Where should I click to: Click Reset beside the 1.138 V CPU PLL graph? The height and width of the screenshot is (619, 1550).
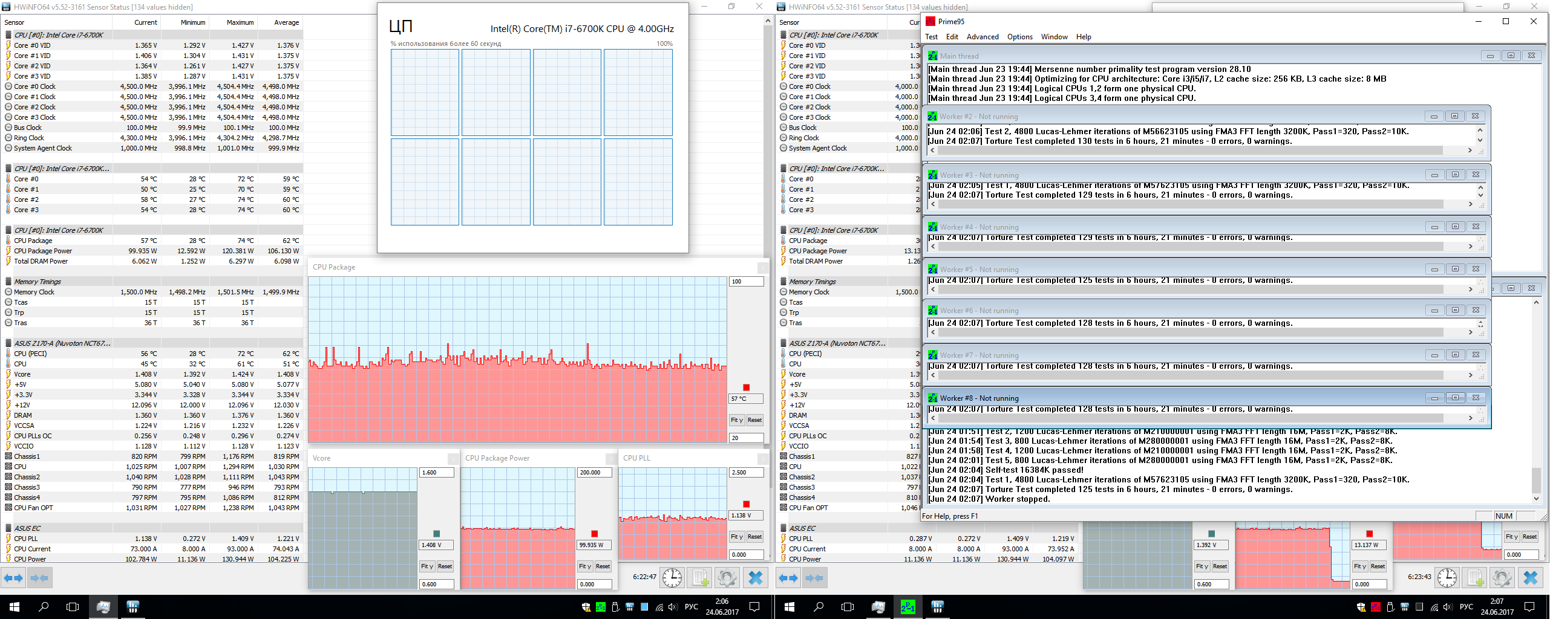tap(754, 537)
